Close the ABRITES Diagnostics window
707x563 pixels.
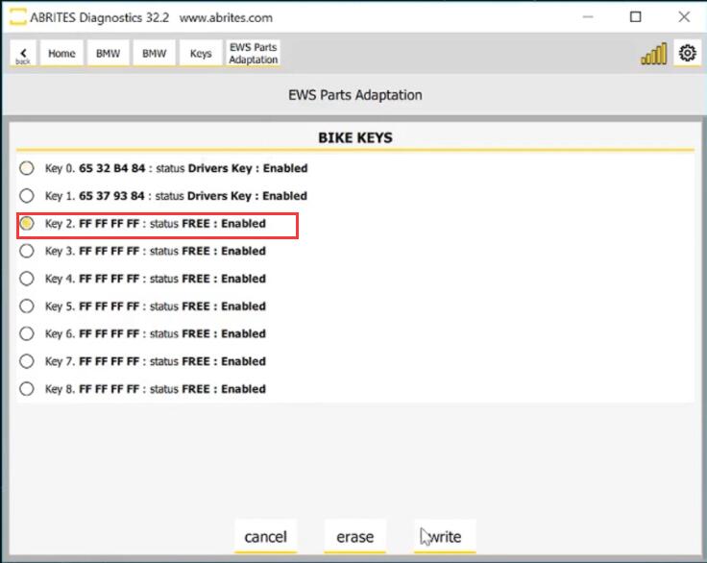point(684,17)
